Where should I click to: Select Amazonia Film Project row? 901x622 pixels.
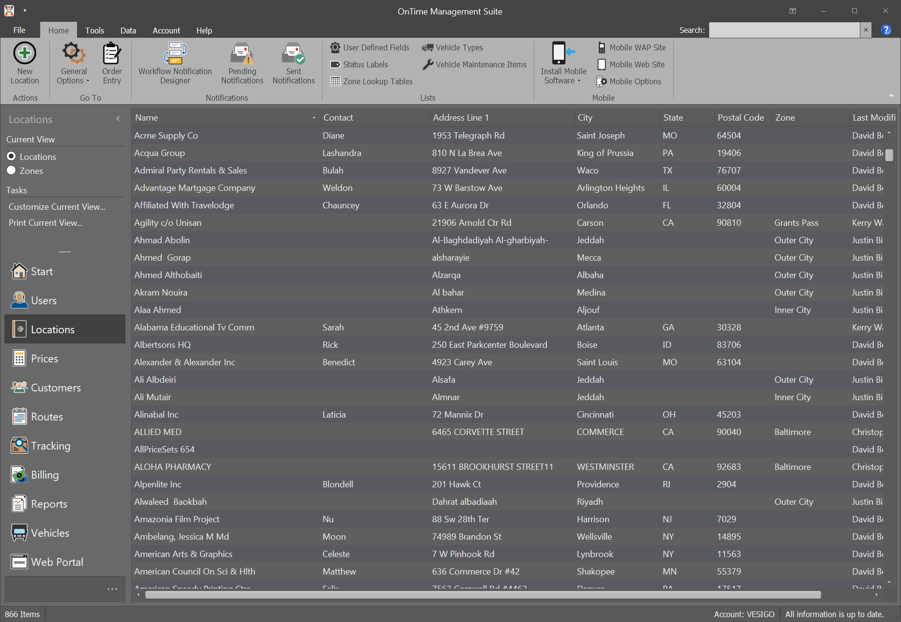pyautogui.click(x=508, y=519)
